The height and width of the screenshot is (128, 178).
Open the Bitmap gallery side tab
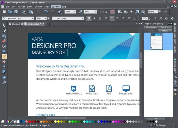[175, 66]
